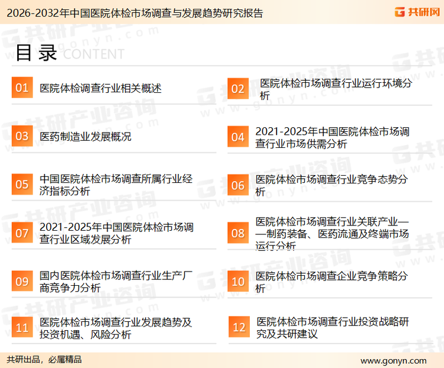
Task: Select chapter 医药制造业发展概况
Action: click(85, 137)
